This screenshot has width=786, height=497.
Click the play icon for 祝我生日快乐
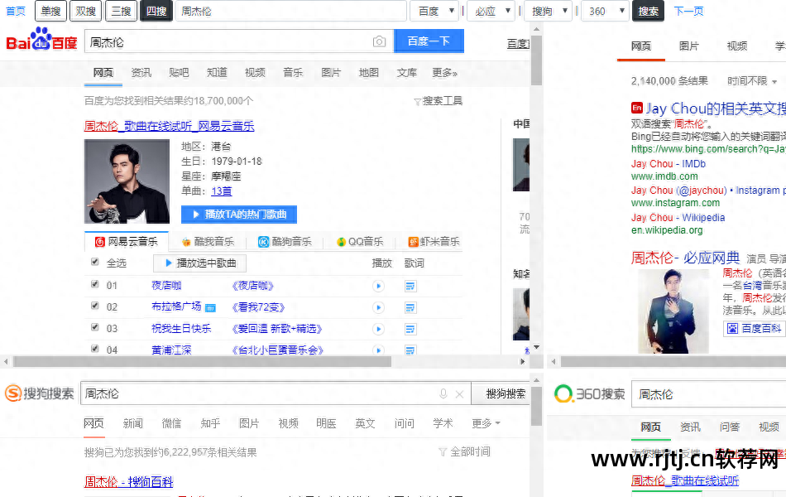(379, 328)
